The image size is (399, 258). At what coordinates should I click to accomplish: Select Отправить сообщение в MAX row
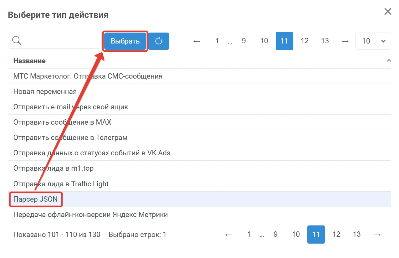coord(199,122)
